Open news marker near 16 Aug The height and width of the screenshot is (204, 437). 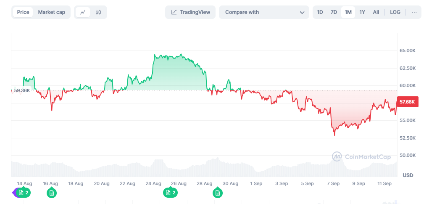52,193
